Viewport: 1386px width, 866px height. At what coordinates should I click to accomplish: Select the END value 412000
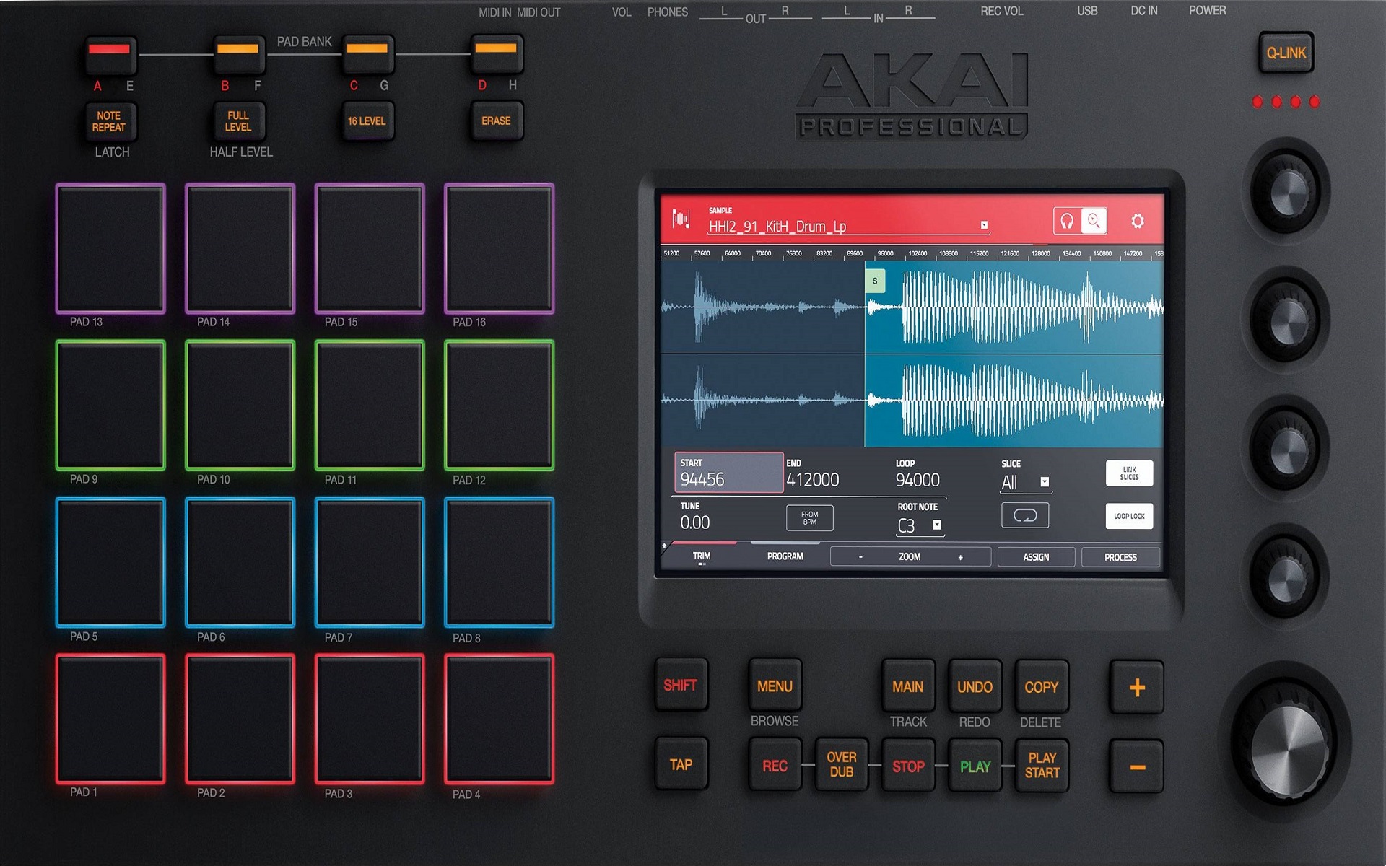(x=813, y=480)
